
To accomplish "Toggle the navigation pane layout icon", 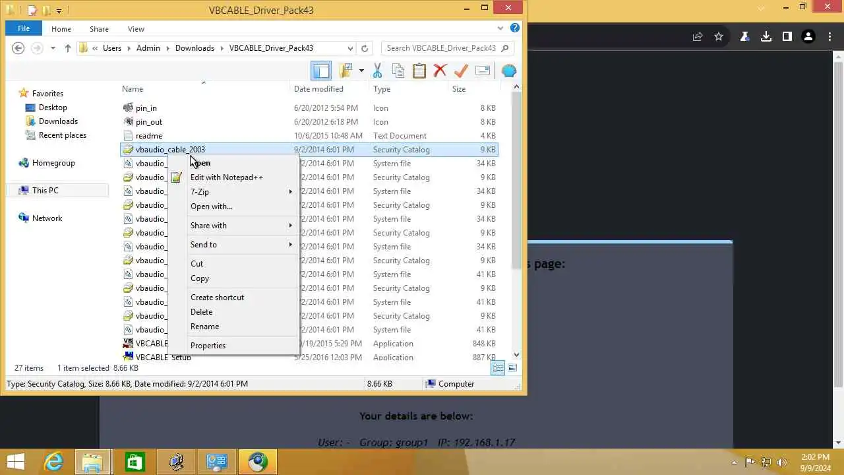I will click(x=320, y=71).
